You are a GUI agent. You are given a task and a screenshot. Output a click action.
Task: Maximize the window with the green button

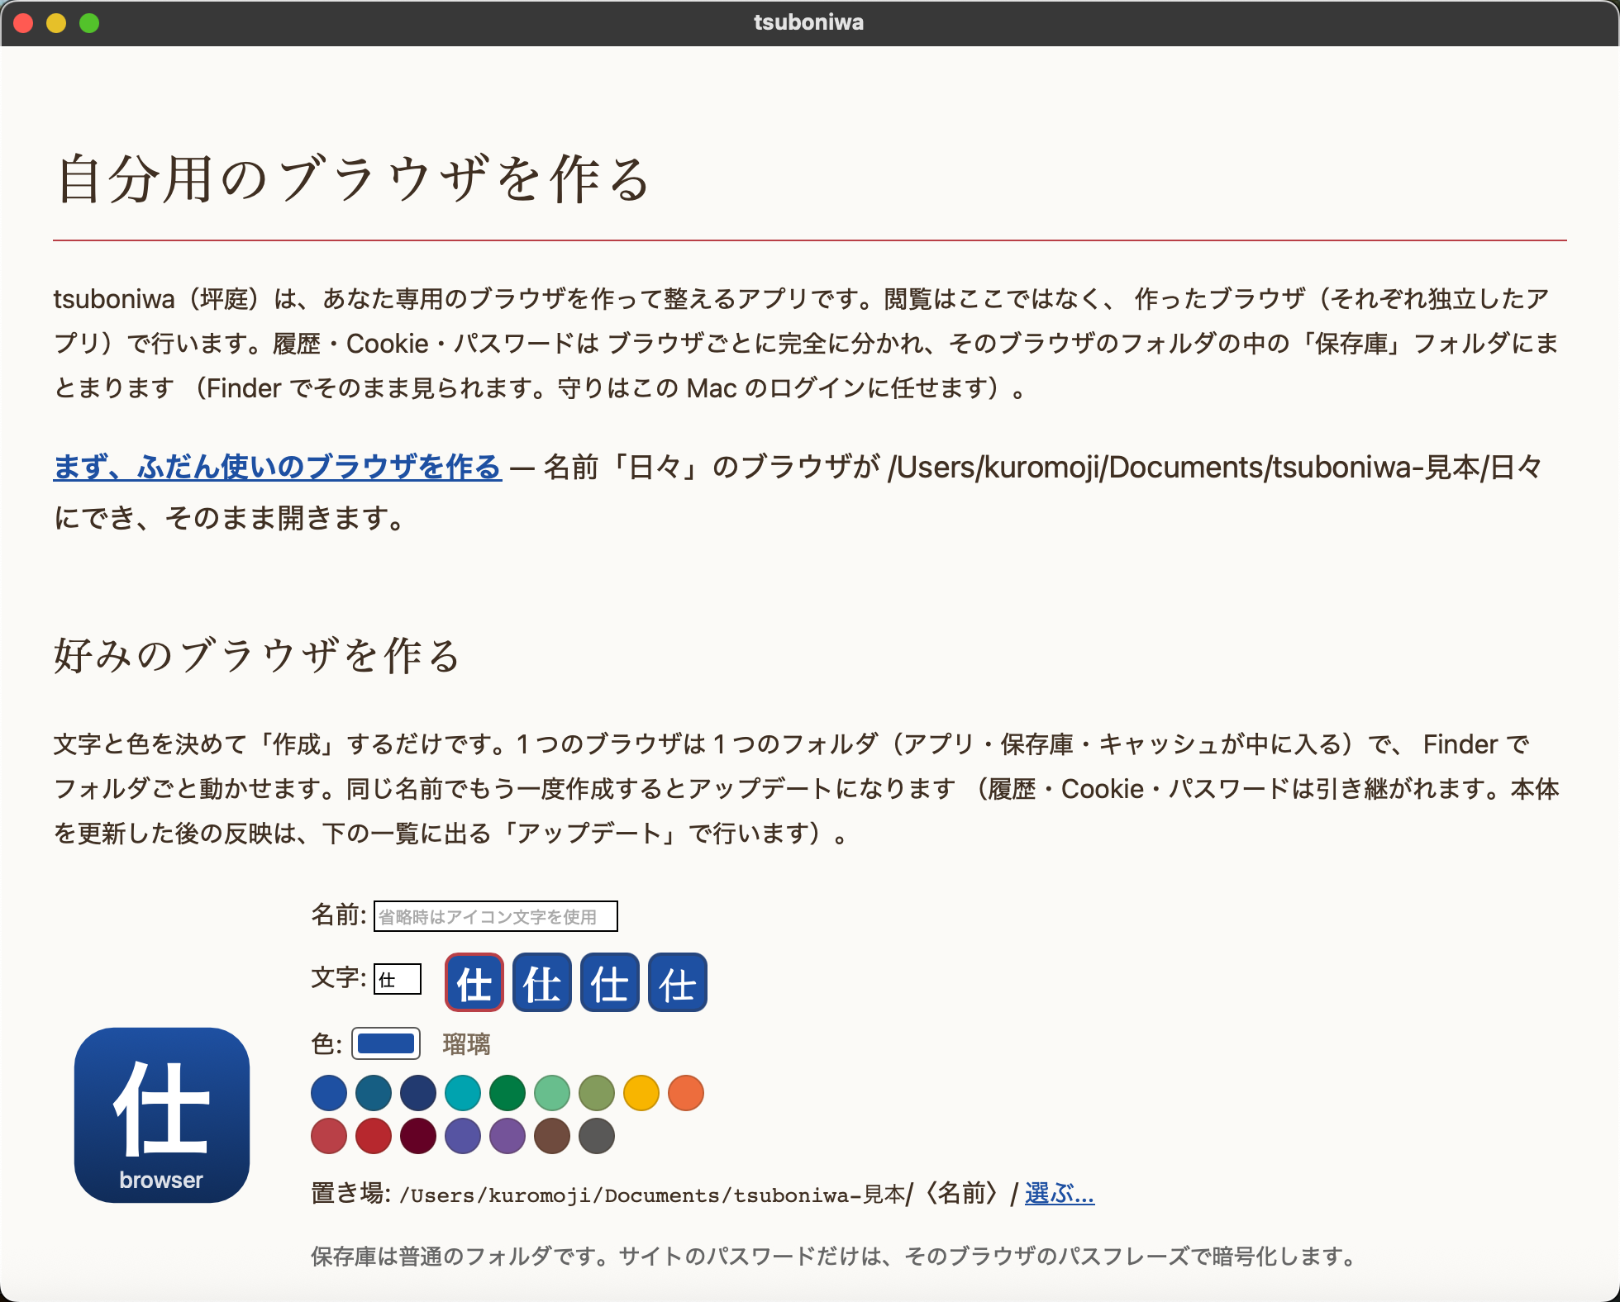89,23
